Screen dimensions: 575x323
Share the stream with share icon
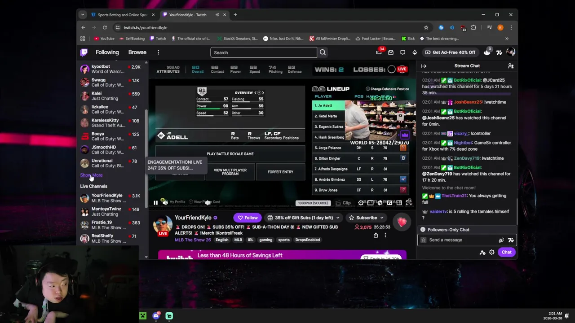click(x=376, y=235)
